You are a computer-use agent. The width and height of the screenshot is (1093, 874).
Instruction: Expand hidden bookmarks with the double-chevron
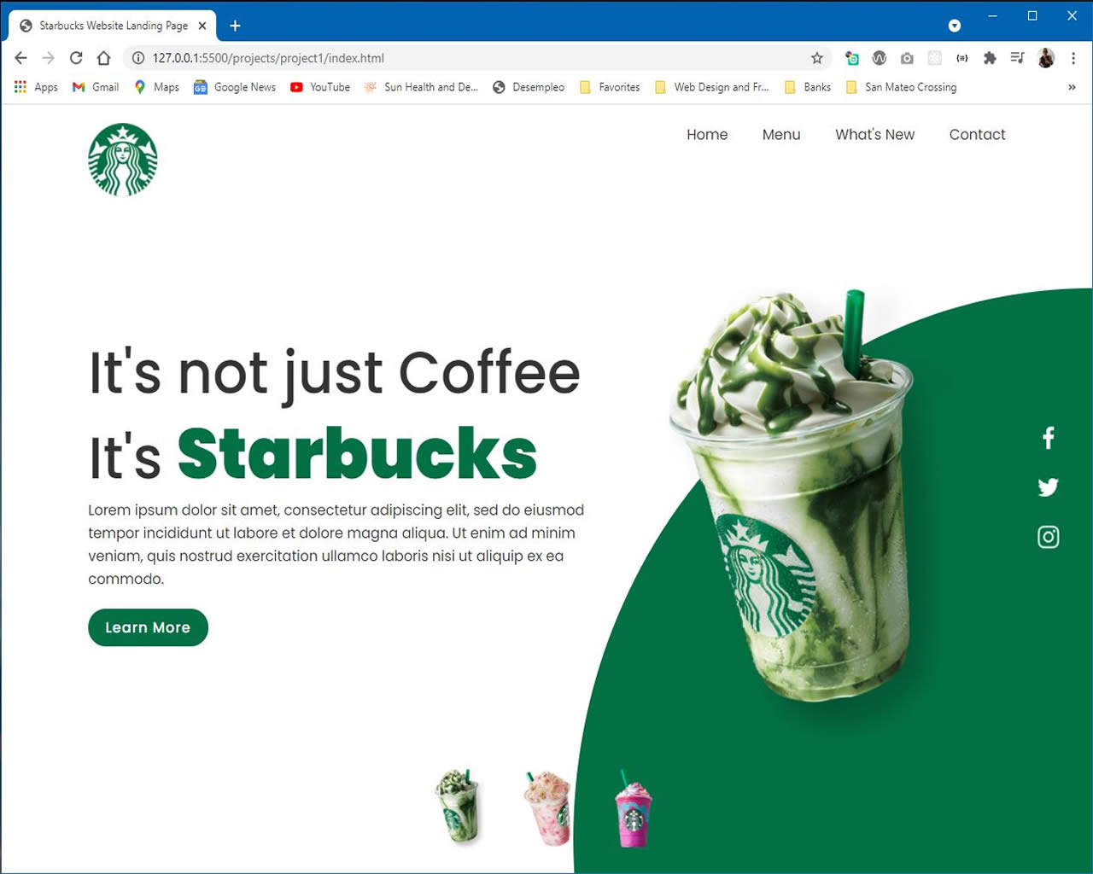[x=1073, y=87]
